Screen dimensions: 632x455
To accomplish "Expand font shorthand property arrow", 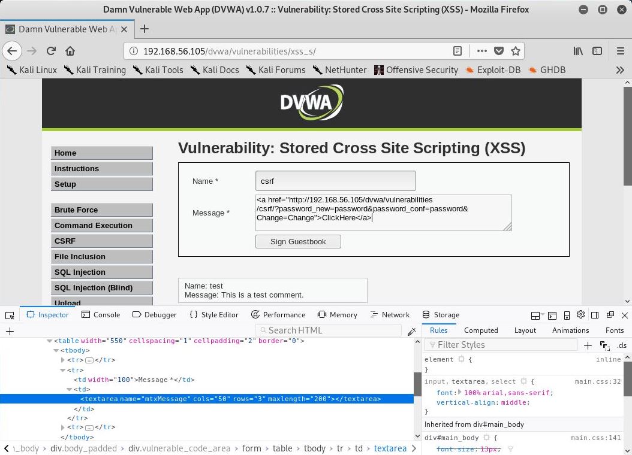I will (459, 392).
